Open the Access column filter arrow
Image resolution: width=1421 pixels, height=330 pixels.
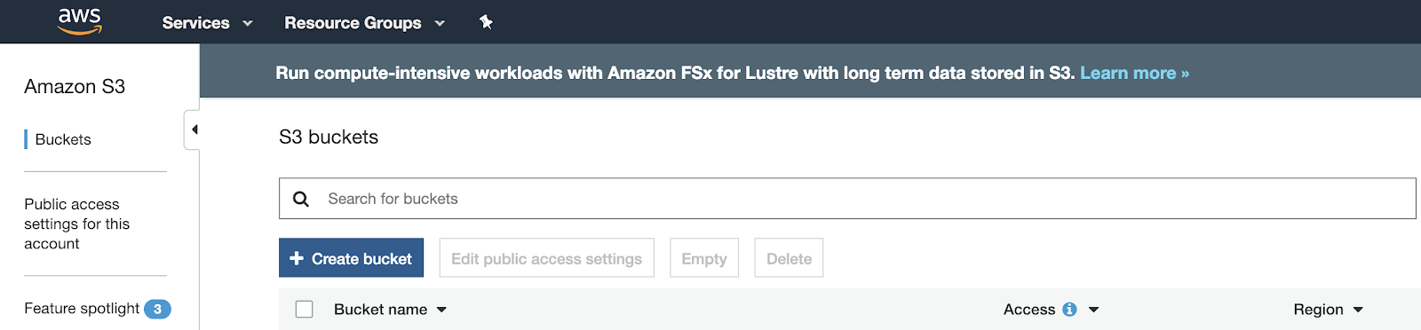(x=1093, y=310)
